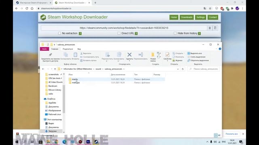Click the Paste clipboard icon in the ribbon
Viewport: 259px width, 145px height.
(75, 55)
